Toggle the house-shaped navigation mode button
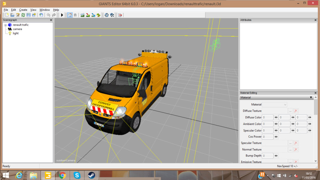The width and height of the screenshot is (320, 180). (x=70, y=15)
